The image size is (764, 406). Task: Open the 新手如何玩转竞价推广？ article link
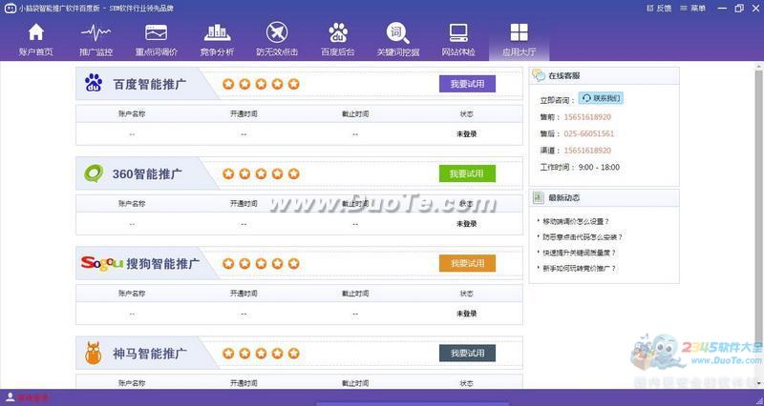tap(580, 268)
